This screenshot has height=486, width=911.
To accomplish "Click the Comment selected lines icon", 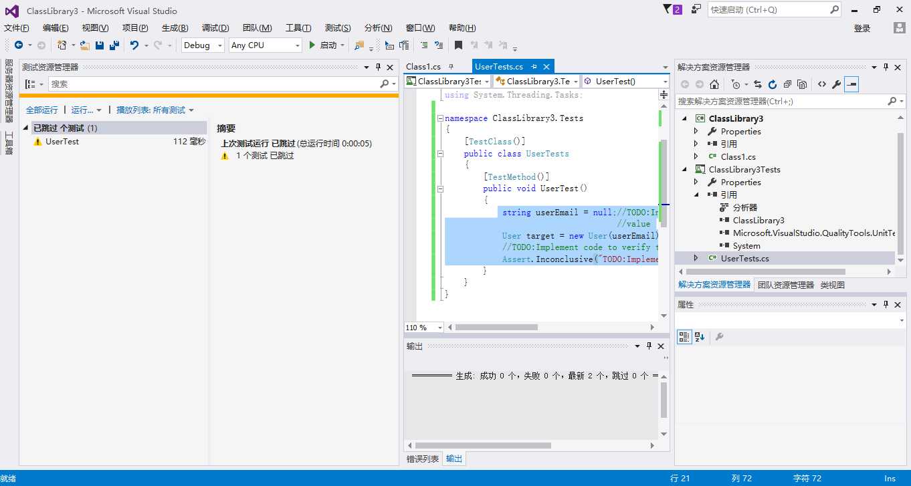I will (x=423, y=45).
